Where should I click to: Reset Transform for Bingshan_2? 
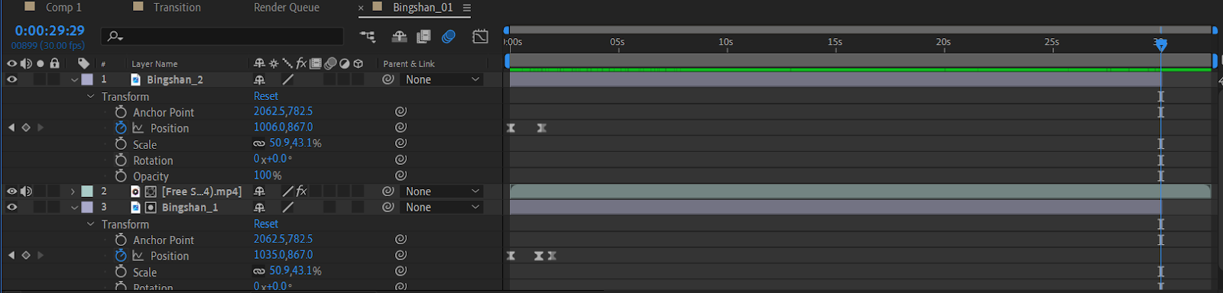[x=266, y=96]
